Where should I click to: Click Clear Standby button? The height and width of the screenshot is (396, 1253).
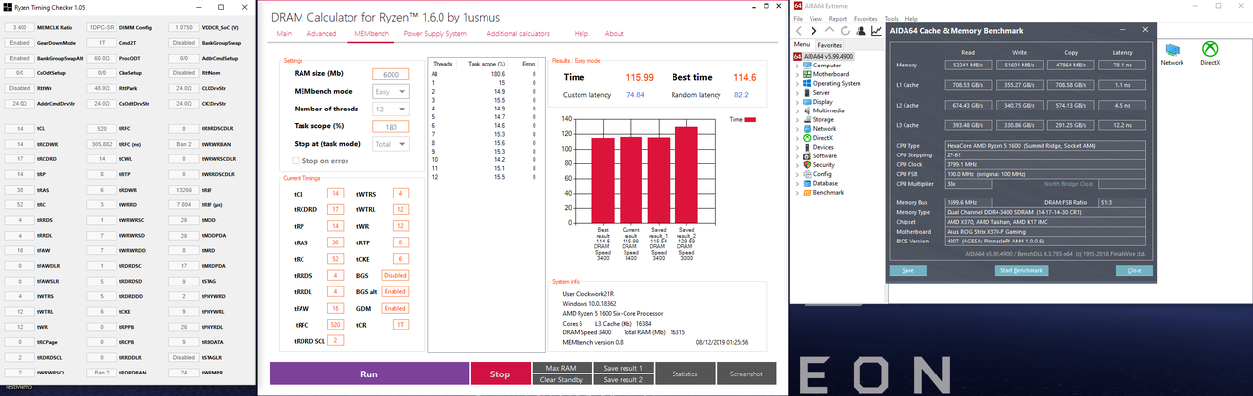(x=561, y=379)
